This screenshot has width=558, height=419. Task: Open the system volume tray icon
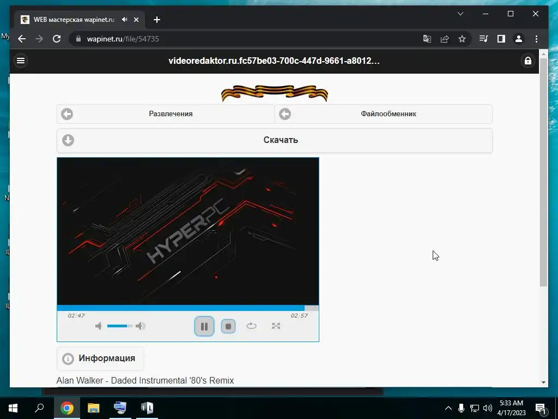click(x=488, y=408)
